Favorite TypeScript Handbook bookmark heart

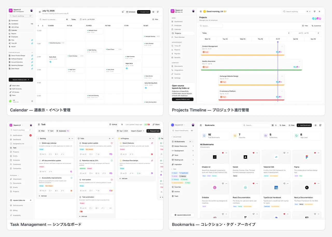(284, 184)
